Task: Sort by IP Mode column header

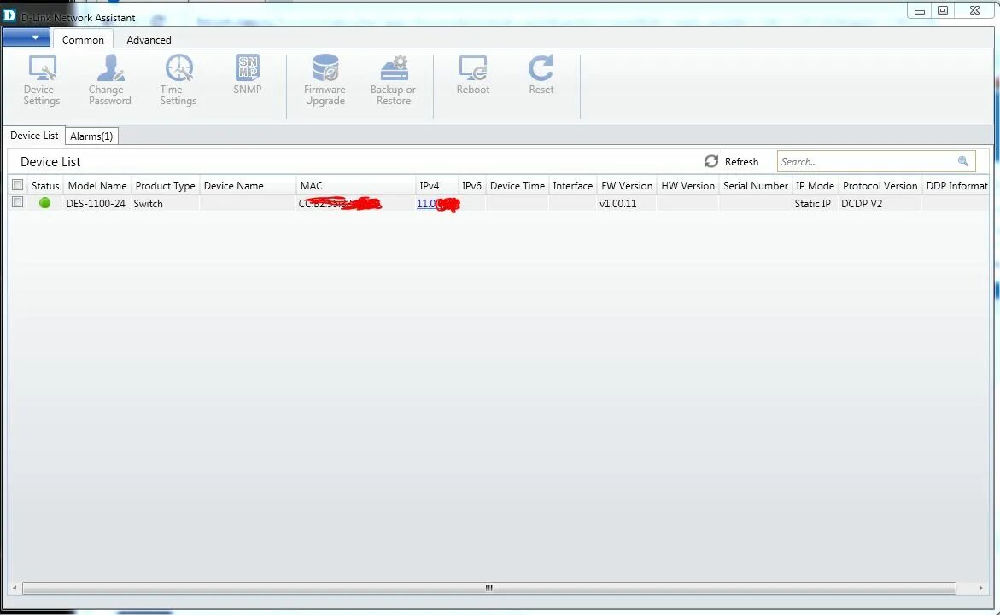Action: click(x=815, y=185)
